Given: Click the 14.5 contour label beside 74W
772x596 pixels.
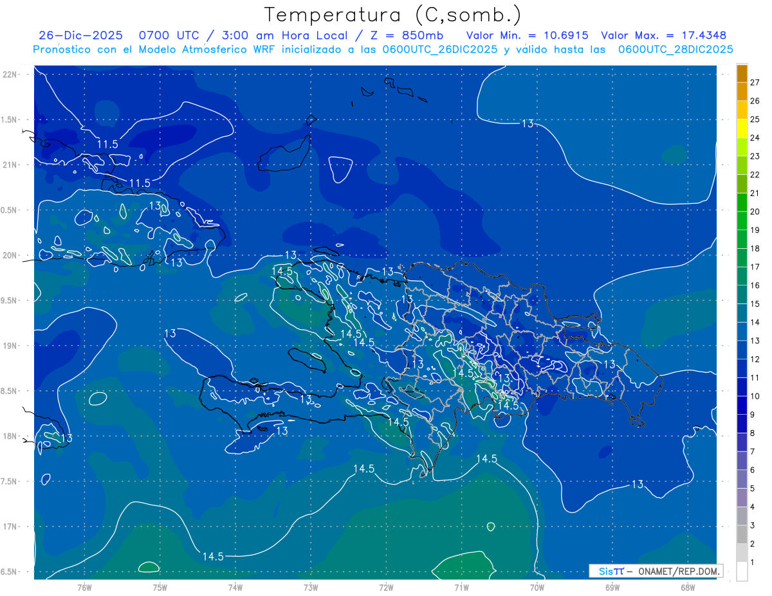Looking at the screenshot, I should point(213,556).
